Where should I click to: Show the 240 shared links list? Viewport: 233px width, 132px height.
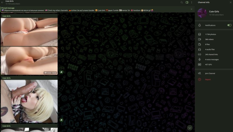tap(211, 55)
